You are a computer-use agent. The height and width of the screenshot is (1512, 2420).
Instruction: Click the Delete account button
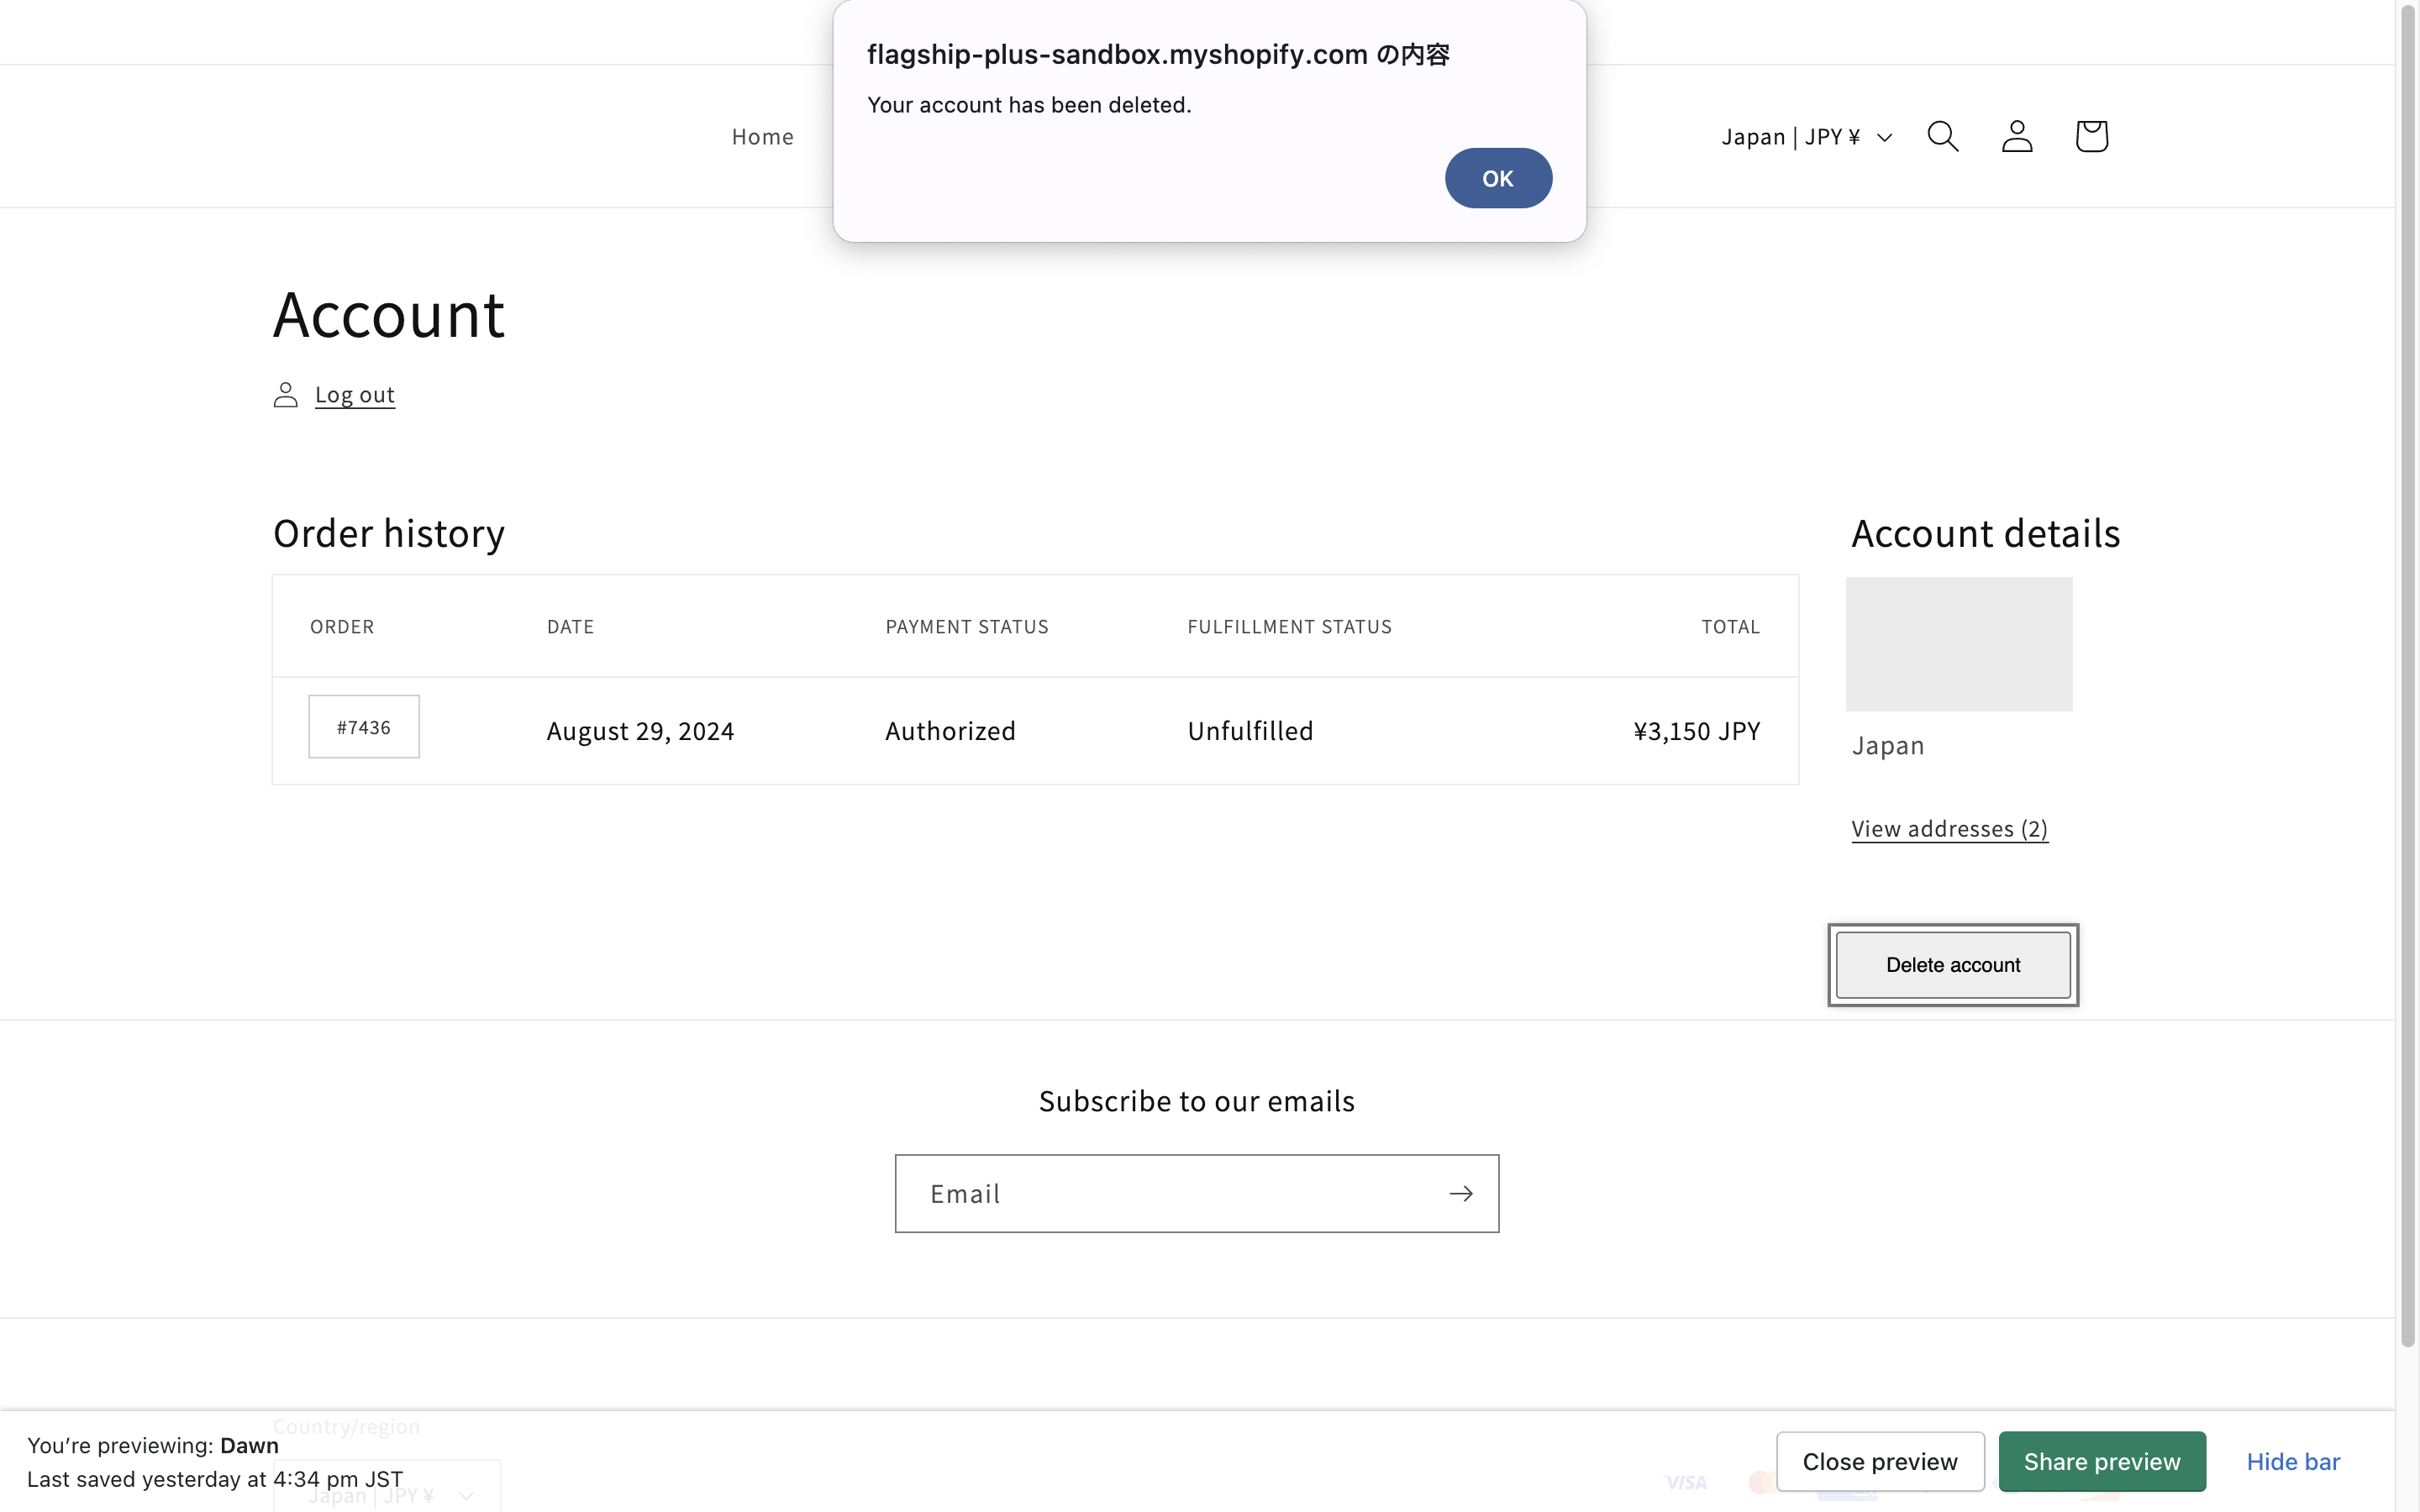point(1952,965)
